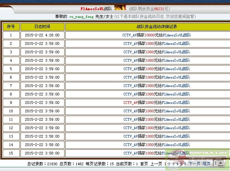Click the flame icon beside the team name
The image size is (230, 171).
click(120, 8)
